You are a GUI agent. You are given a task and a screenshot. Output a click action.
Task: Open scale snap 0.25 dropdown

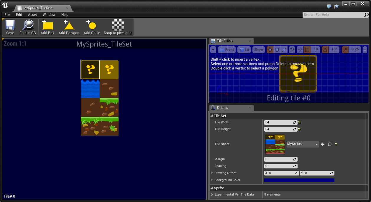click(x=355, y=50)
